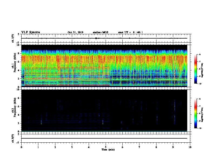Click time axis tick label "5"
This screenshot has width=214, height=165.
click(x=106, y=147)
